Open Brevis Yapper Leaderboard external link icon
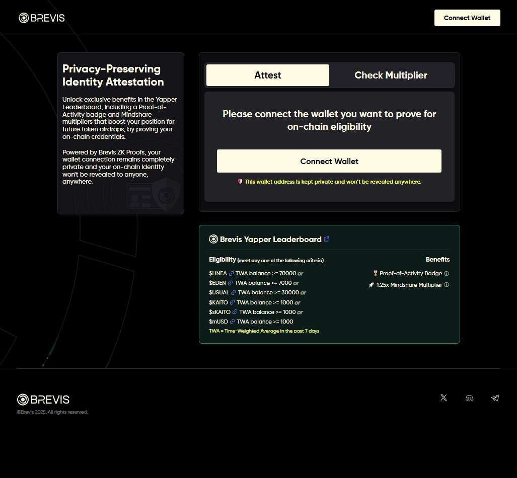Screen dimensions: 517x478 [326, 239]
